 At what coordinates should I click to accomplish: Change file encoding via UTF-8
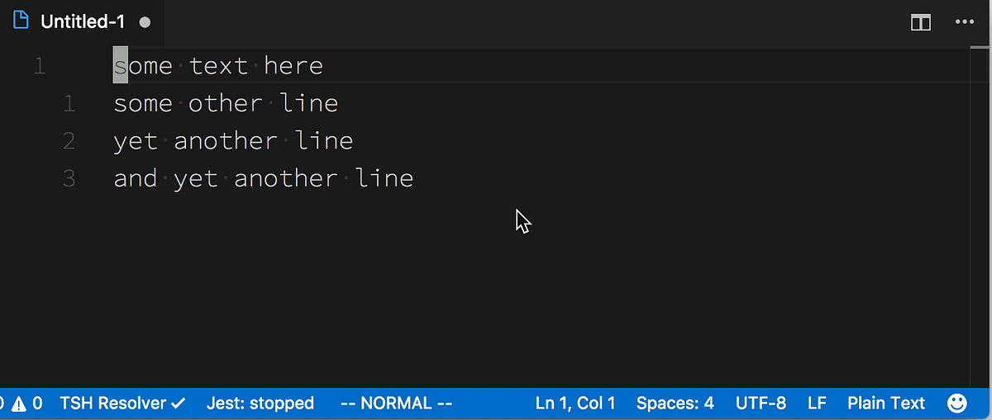tap(761, 403)
